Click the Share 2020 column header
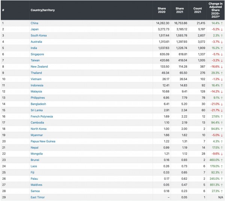This screenshot has height=201, width=225. coord(162,10)
